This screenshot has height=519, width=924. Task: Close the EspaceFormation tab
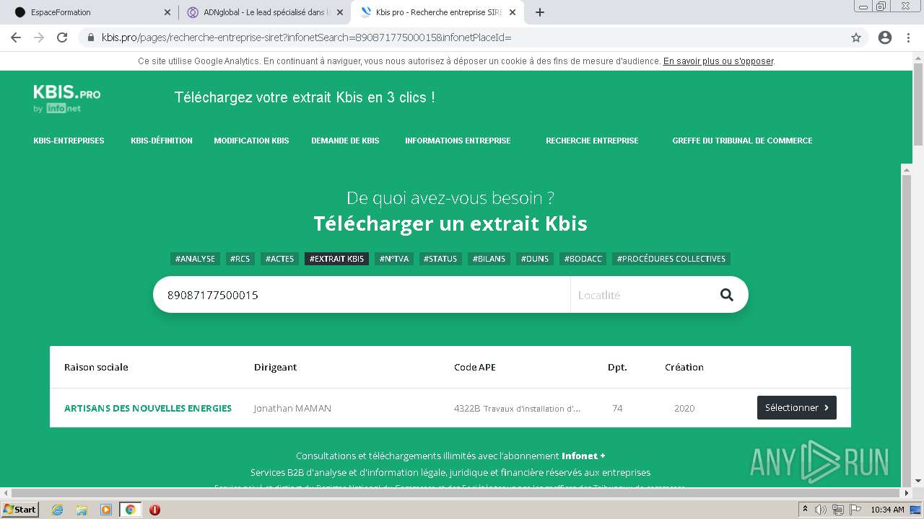[x=167, y=12]
